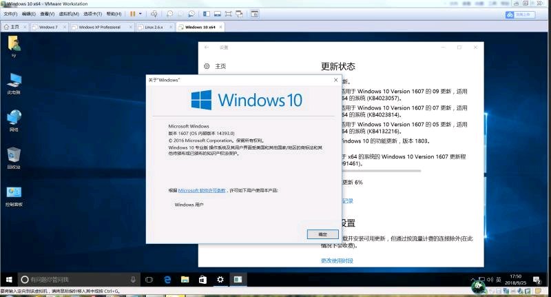
Task: Open the 查看(V) menu
Action: (x=47, y=14)
